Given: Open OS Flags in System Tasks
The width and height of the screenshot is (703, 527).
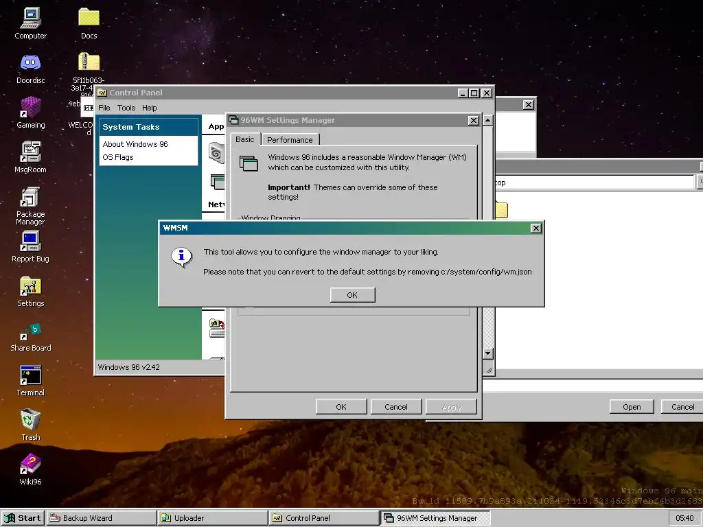Looking at the screenshot, I should tap(118, 157).
